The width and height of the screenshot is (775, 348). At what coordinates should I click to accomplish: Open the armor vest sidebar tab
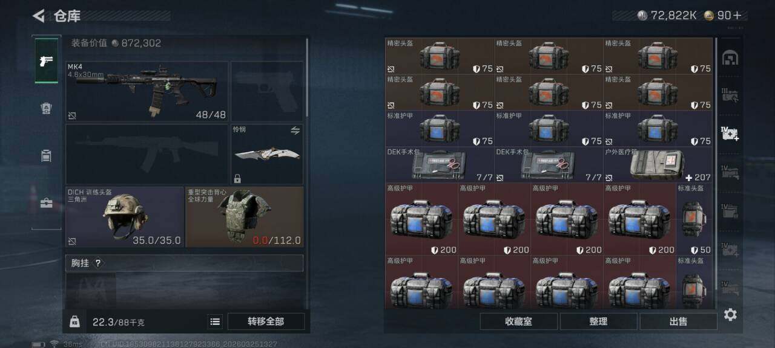[47, 108]
